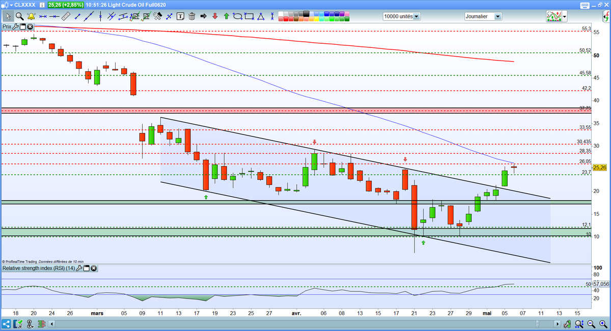Click the Prix panel label
Image resolution: width=611 pixels, height=331 pixels.
[x=7, y=26]
